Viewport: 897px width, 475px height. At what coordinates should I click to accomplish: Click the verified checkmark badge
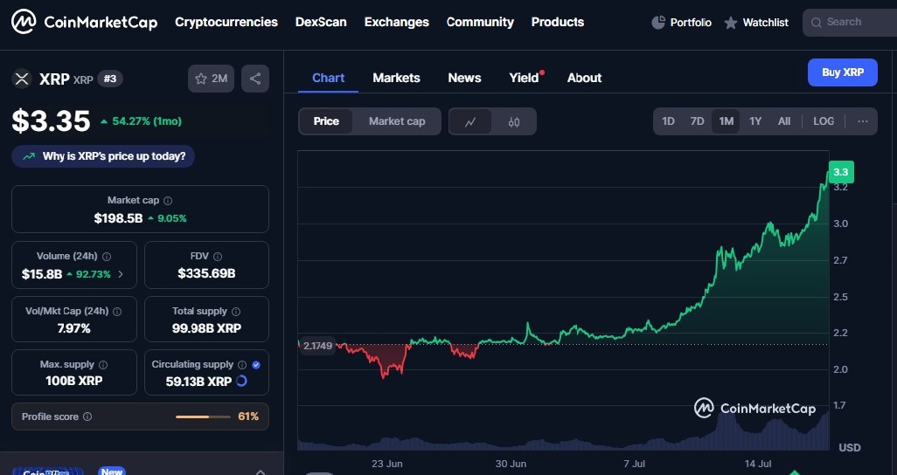[256, 365]
